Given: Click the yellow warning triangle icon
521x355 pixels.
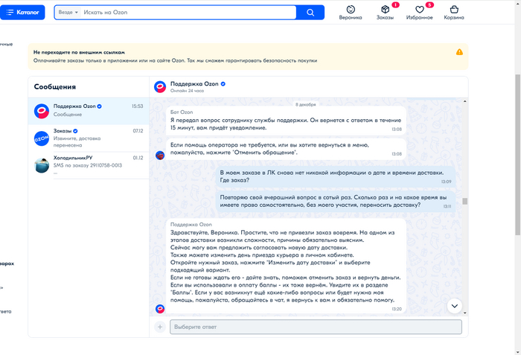Looking at the screenshot, I should coord(459,52).
